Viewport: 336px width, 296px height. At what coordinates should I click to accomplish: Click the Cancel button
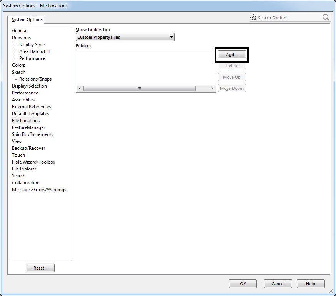(x=278, y=284)
